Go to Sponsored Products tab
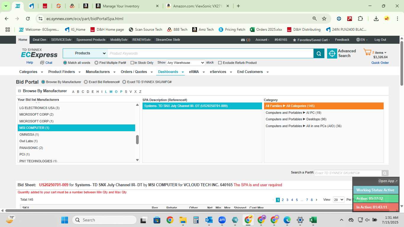The image size is (404, 227). [91, 40]
